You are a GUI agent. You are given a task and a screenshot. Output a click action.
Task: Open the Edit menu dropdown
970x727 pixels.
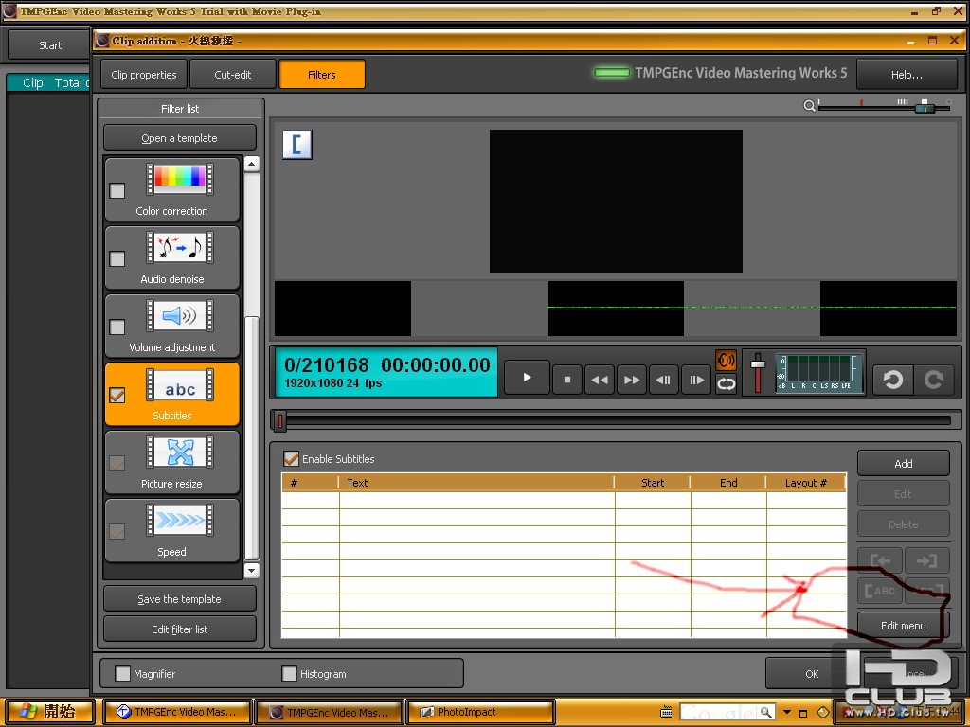tap(903, 626)
